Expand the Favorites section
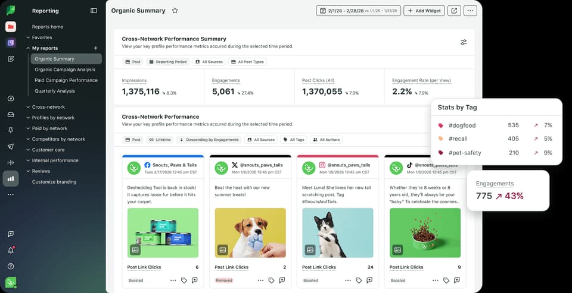This screenshot has width=572, height=293. [x=39, y=37]
